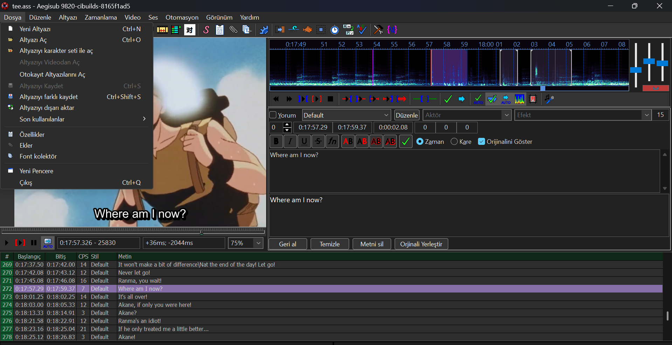Go to next line in audio toolbar
Image resolution: width=672 pixels, height=345 pixels.
coord(289,99)
